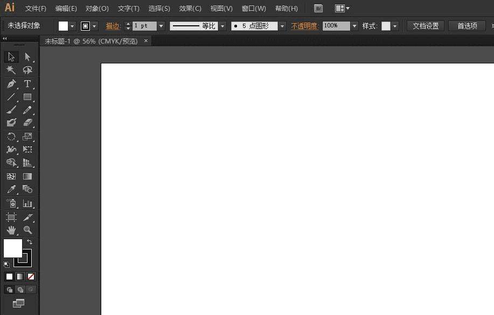Select the Perspective Grid tool
The width and height of the screenshot is (494, 315).
coord(27,162)
